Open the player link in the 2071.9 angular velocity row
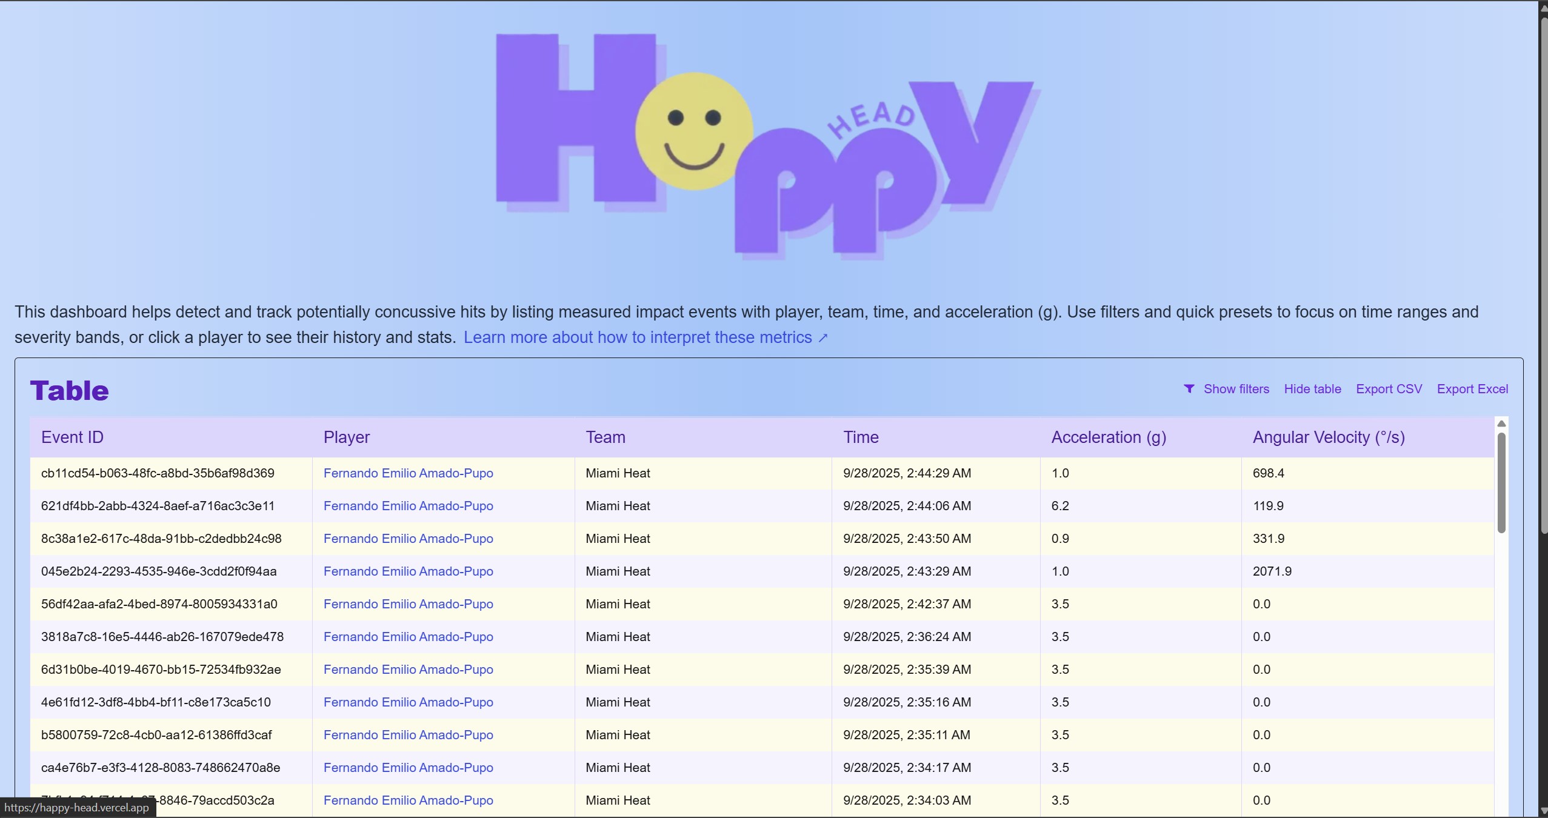This screenshot has height=818, width=1548. point(408,571)
